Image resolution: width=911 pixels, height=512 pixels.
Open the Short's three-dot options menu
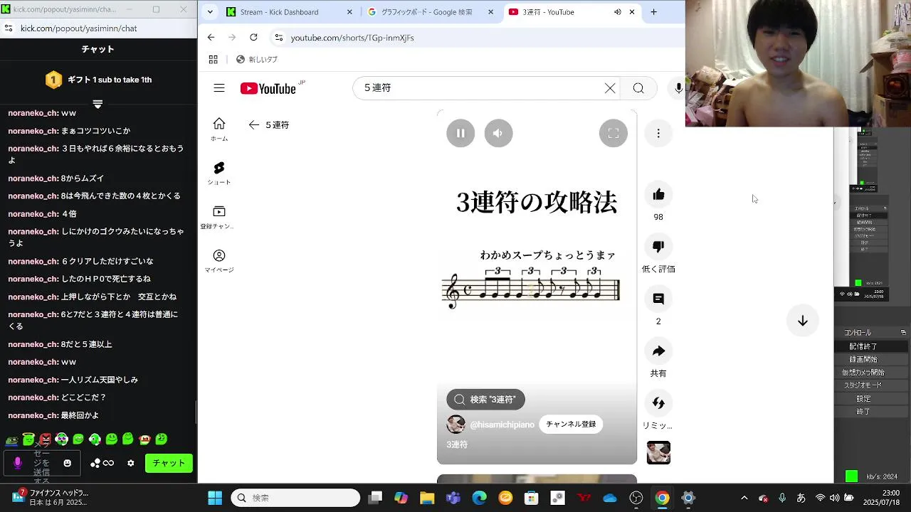pyautogui.click(x=658, y=133)
